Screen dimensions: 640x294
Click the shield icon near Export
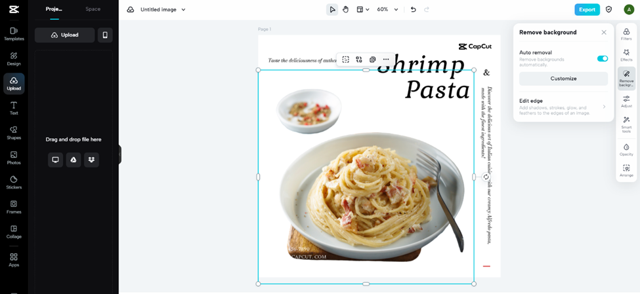(x=608, y=9)
